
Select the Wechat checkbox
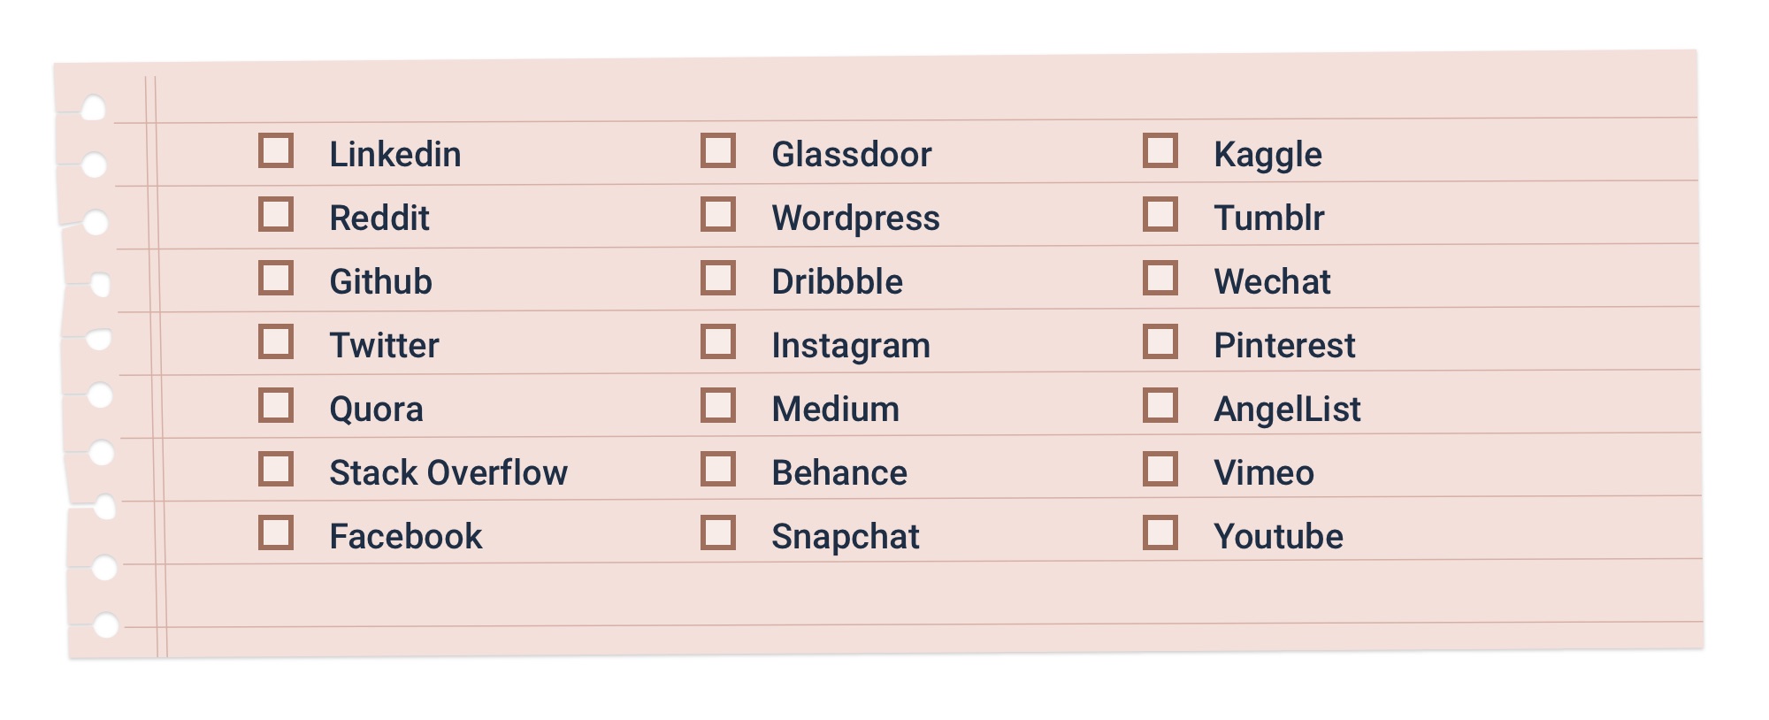point(1160,278)
